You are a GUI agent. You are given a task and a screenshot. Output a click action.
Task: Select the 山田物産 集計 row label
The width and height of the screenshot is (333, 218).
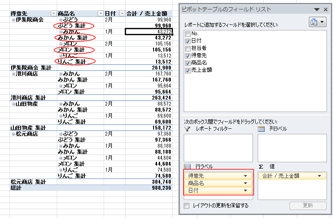[28, 128]
